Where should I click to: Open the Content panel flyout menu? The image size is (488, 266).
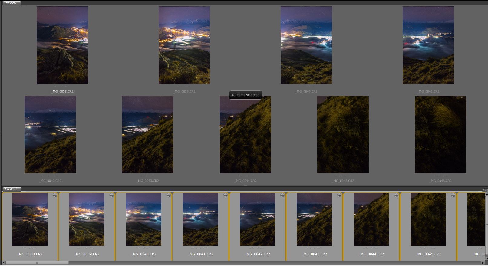[485, 190]
